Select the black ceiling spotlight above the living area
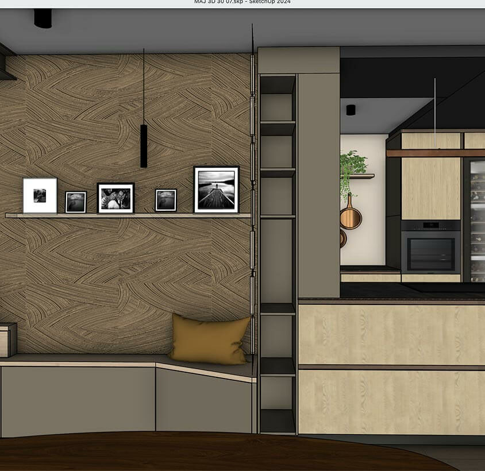 pos(43,18)
